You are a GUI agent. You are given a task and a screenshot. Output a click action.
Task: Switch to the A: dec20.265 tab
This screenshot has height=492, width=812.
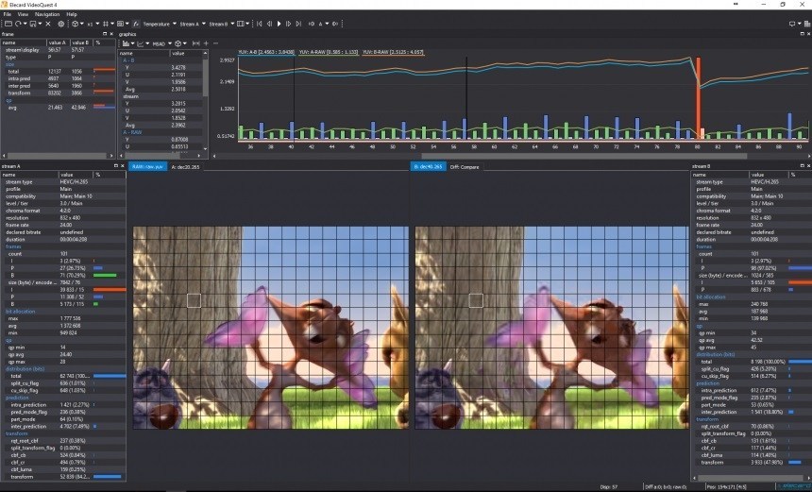tap(185, 167)
